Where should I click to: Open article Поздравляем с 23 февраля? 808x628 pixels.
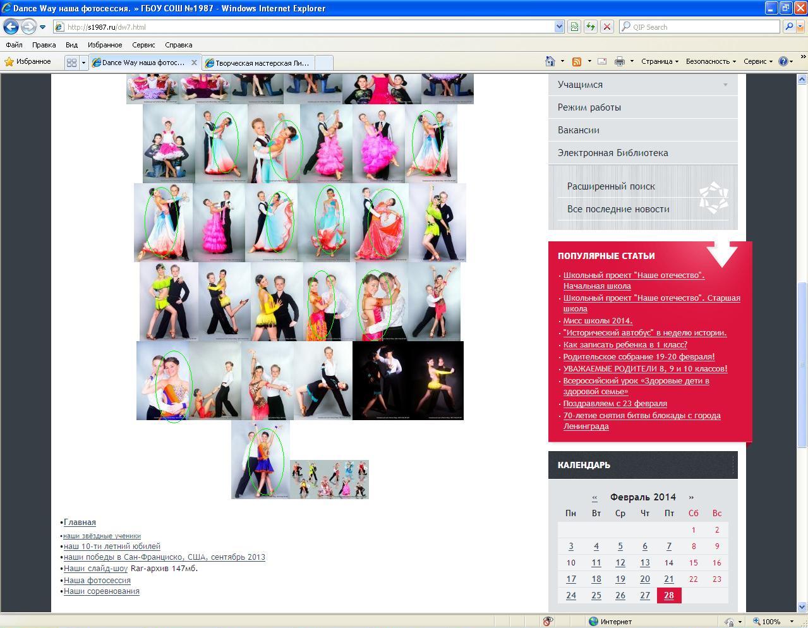615,404
